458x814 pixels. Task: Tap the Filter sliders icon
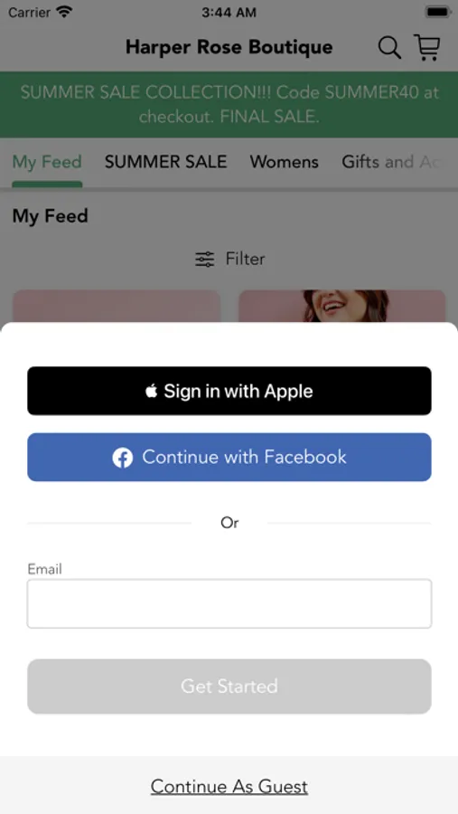(x=204, y=259)
